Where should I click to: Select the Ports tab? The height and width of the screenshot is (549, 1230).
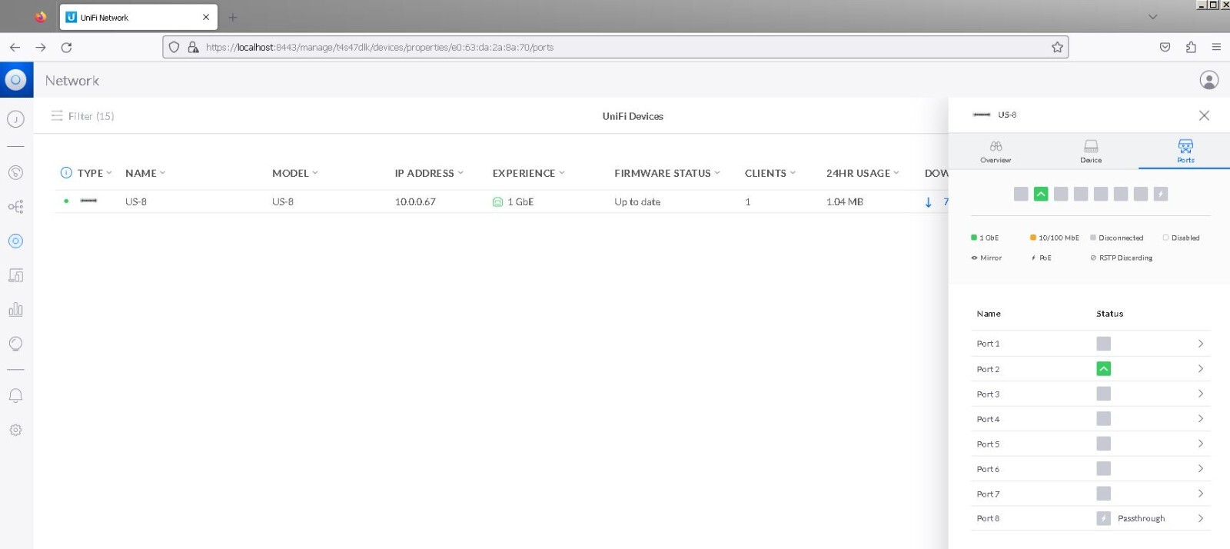click(1185, 151)
